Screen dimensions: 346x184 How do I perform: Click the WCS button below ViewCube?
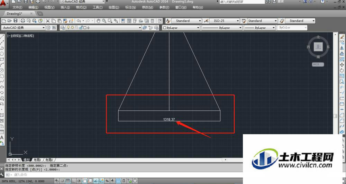(x=318, y=64)
